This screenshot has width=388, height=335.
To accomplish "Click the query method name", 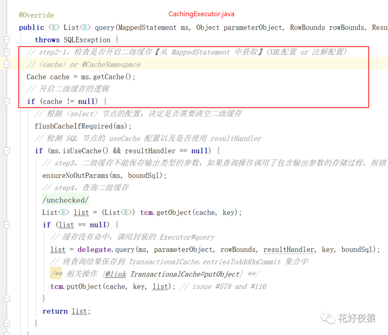I will (105, 27).
